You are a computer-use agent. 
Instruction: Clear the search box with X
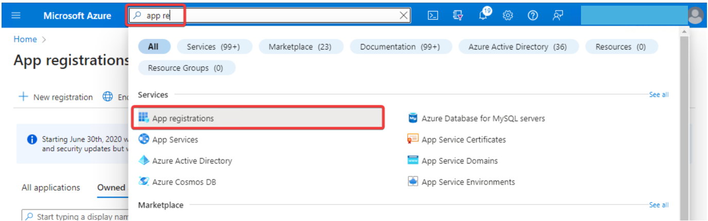point(404,15)
